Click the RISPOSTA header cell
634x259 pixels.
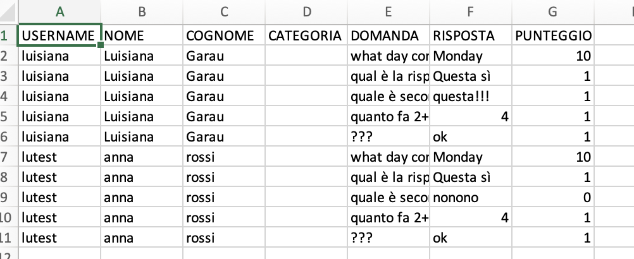pyautogui.click(x=471, y=35)
